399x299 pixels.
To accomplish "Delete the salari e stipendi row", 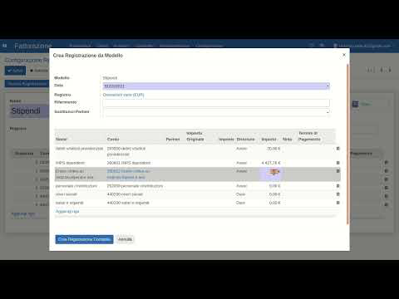I will 337,203.
